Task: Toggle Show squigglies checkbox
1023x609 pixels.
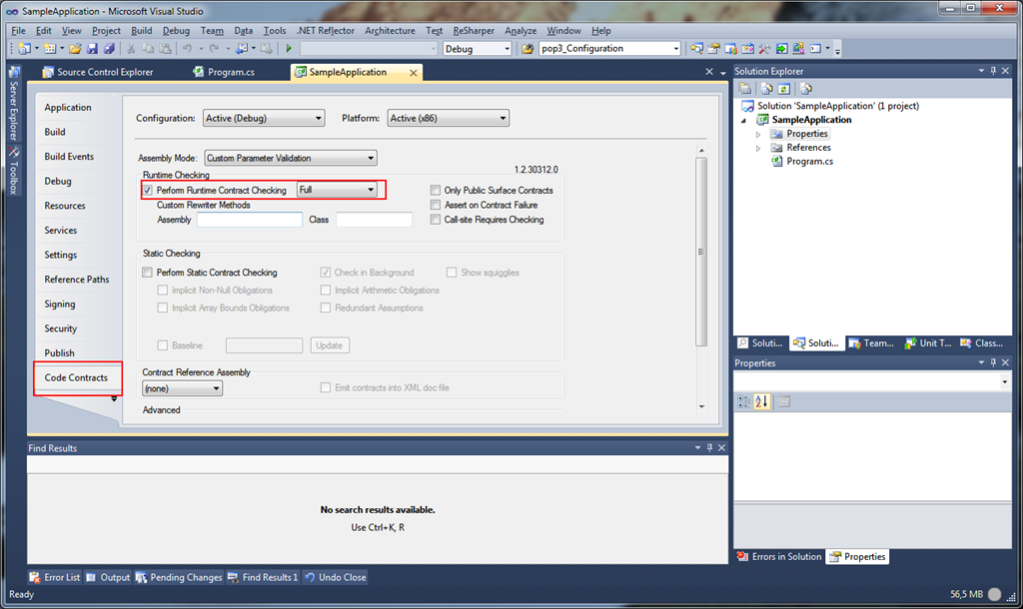Action: pyautogui.click(x=452, y=273)
